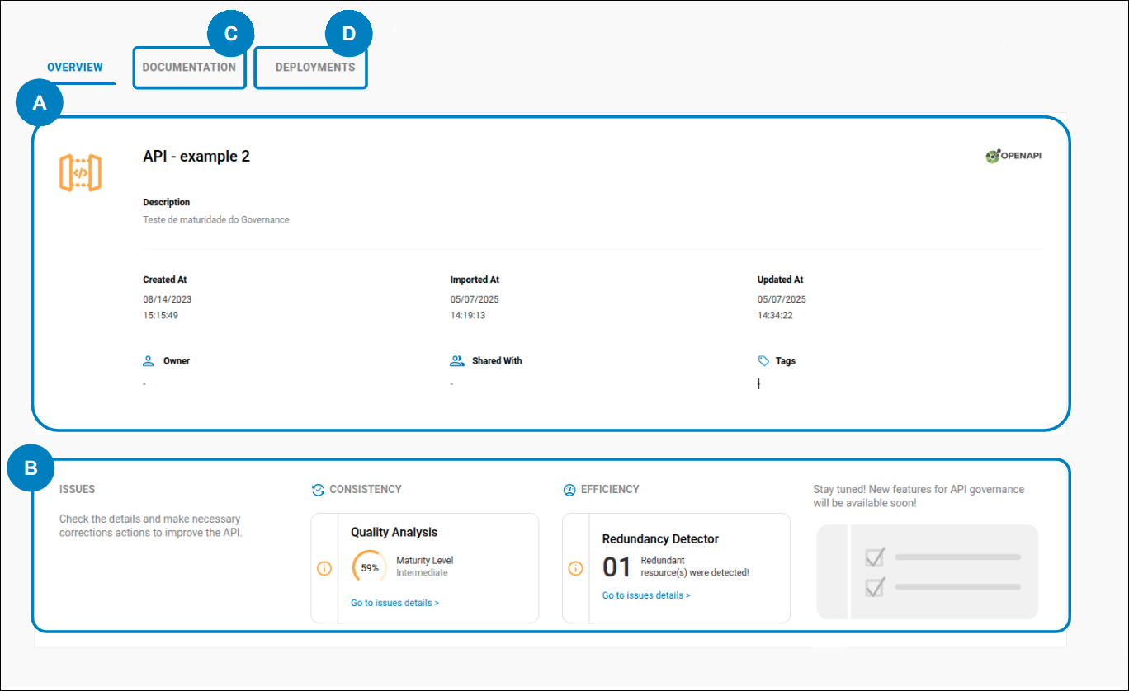Switch to the Overview tab
The width and height of the screenshot is (1129, 691).
[75, 68]
